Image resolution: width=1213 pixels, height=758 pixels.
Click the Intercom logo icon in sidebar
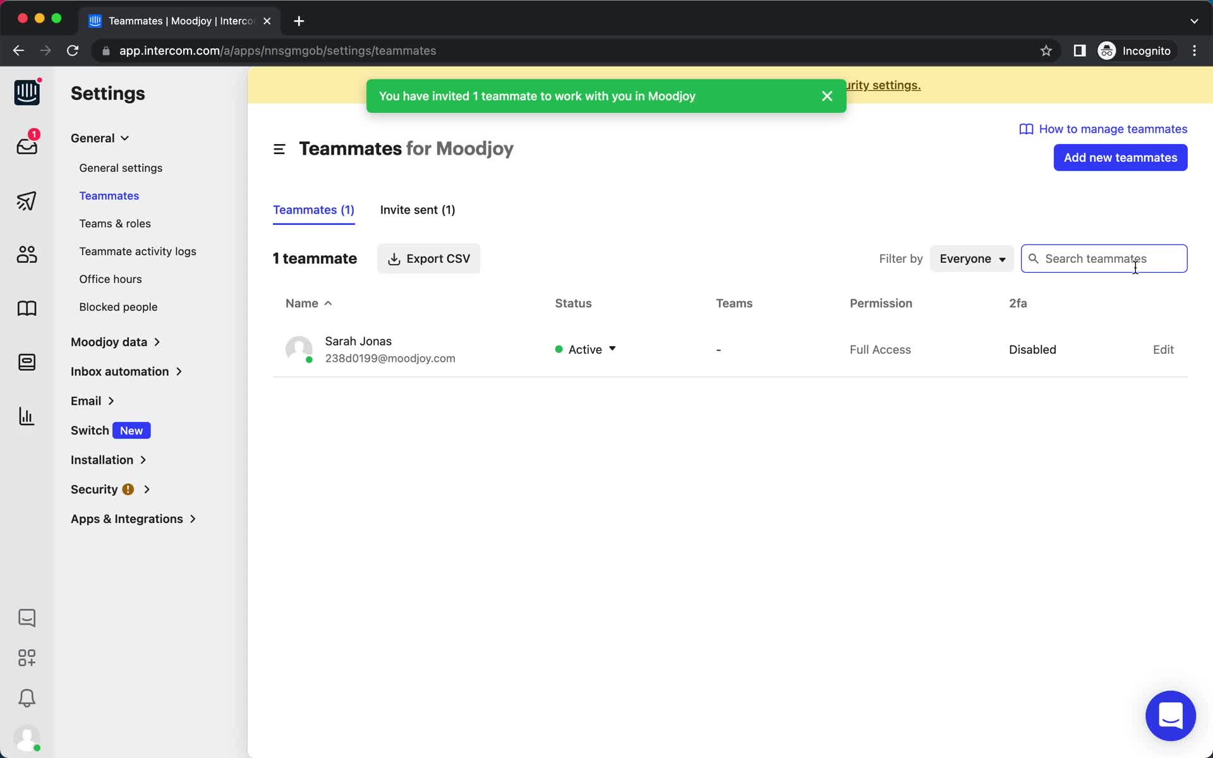[x=26, y=93]
